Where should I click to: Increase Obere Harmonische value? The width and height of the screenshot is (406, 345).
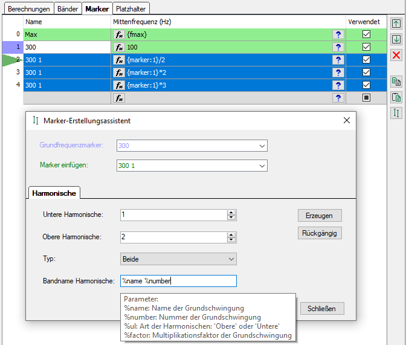231,235
